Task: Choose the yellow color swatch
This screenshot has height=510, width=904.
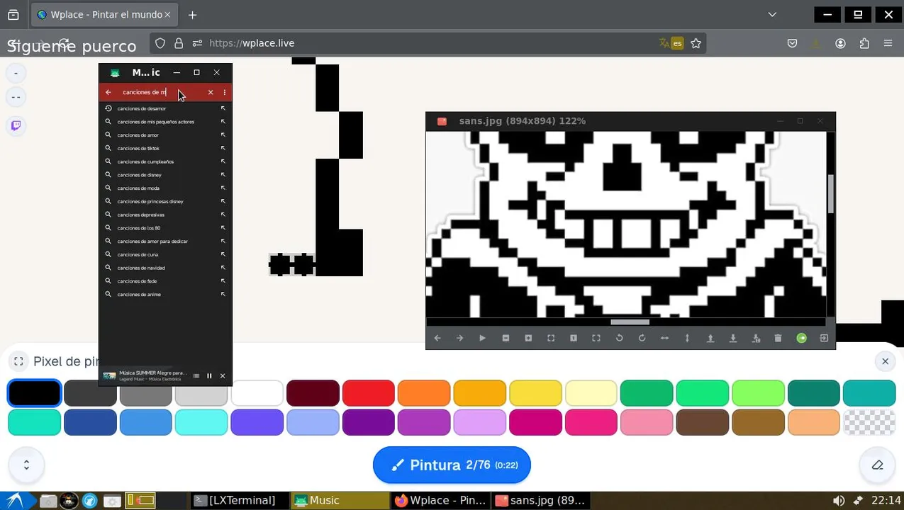Action: 535,393
